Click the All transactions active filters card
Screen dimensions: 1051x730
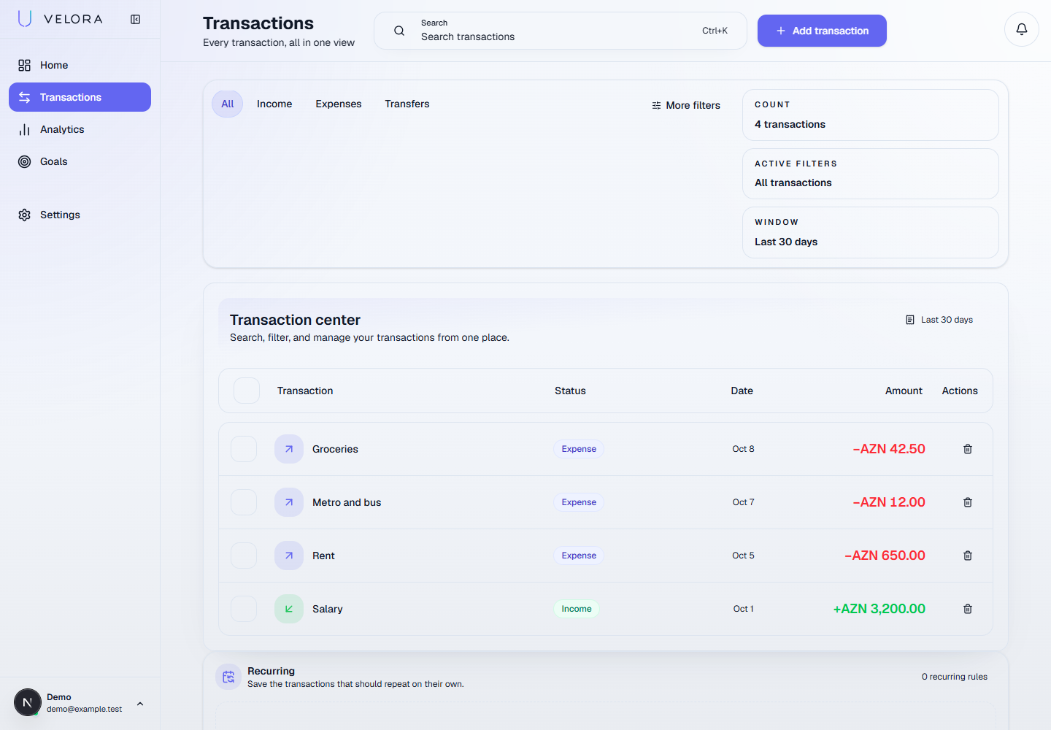coord(871,174)
